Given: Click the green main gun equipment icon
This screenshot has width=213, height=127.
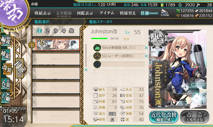Looking at the screenshot, I should point(97,48).
